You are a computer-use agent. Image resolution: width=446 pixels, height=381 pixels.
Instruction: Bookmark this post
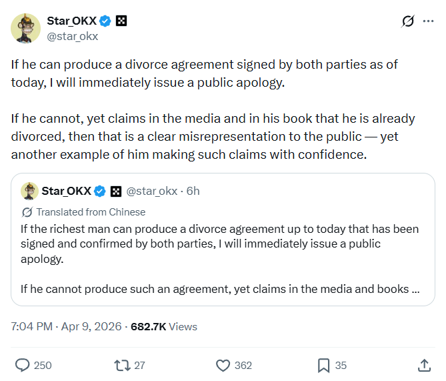323,365
